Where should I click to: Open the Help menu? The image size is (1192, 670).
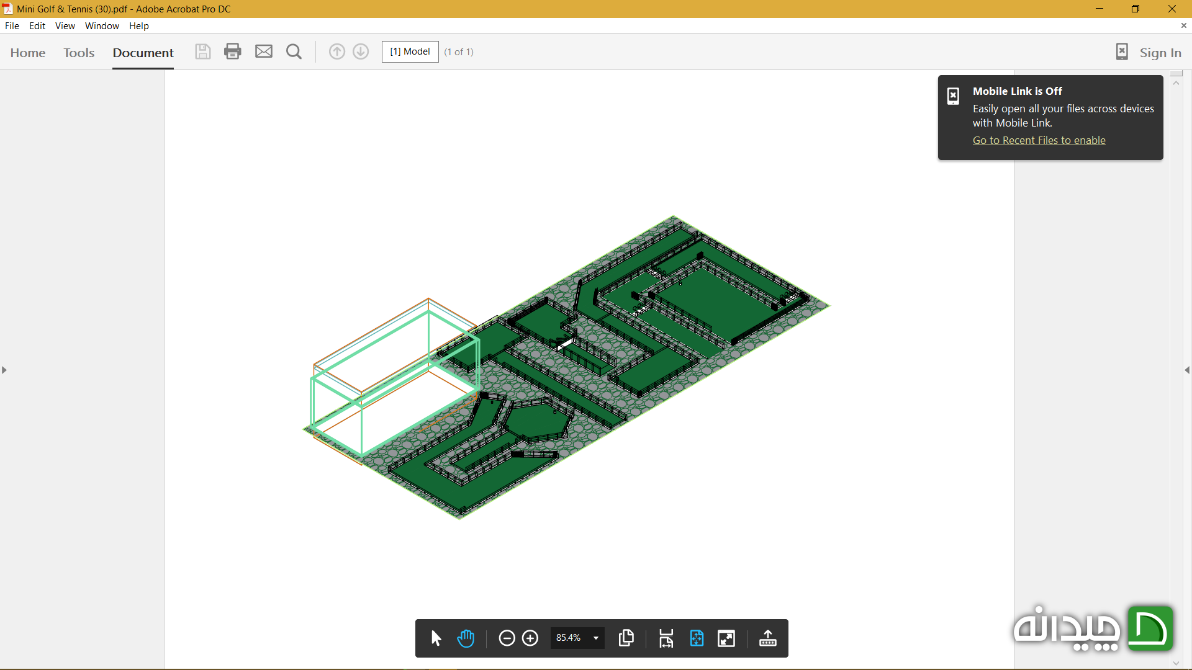[139, 25]
